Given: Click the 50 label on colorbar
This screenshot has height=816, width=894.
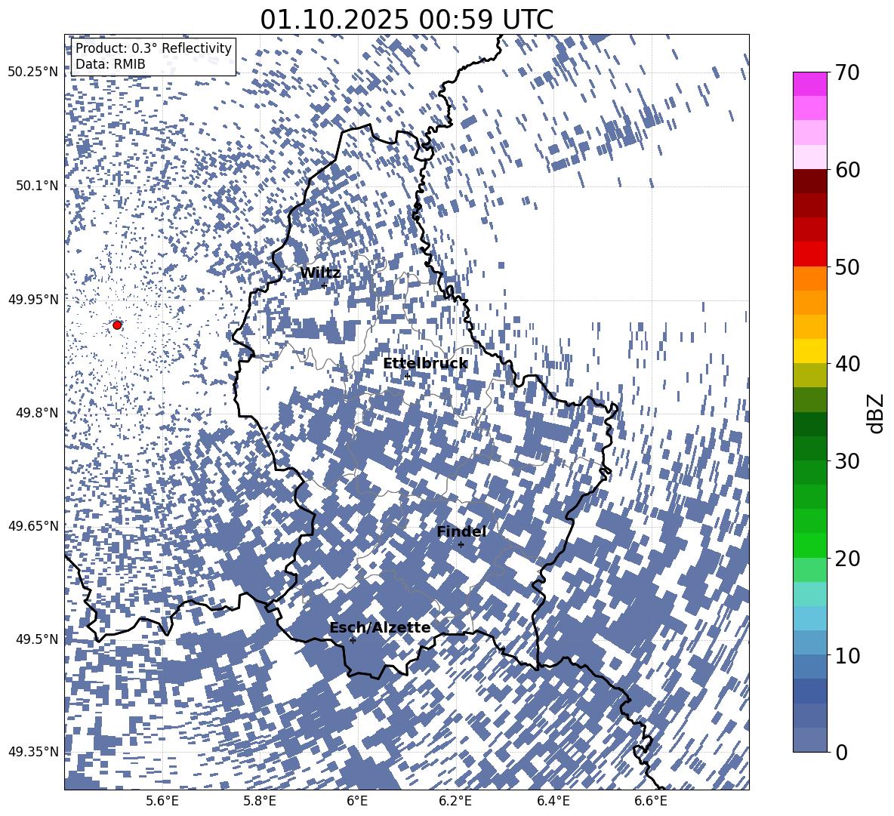Looking at the screenshot, I should pyautogui.click(x=848, y=266).
